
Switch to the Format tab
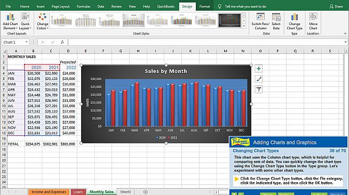[x=204, y=6]
